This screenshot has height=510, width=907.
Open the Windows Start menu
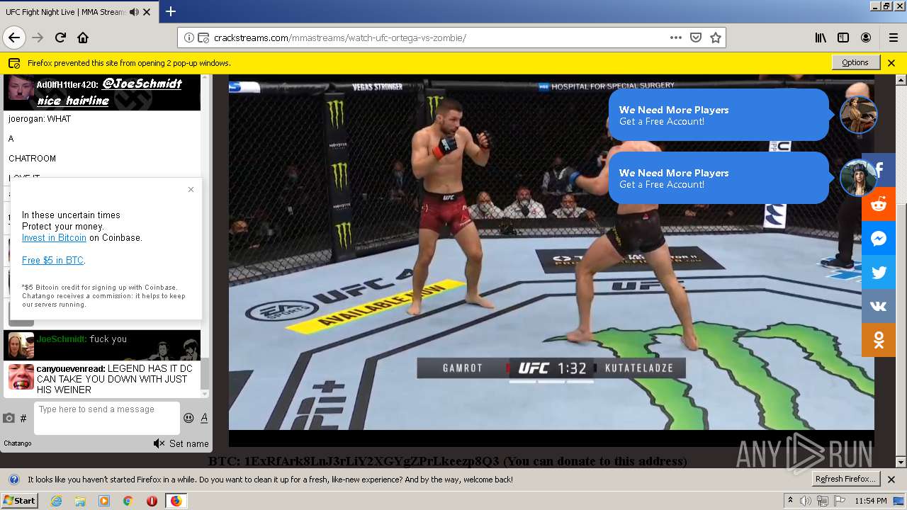[19, 500]
